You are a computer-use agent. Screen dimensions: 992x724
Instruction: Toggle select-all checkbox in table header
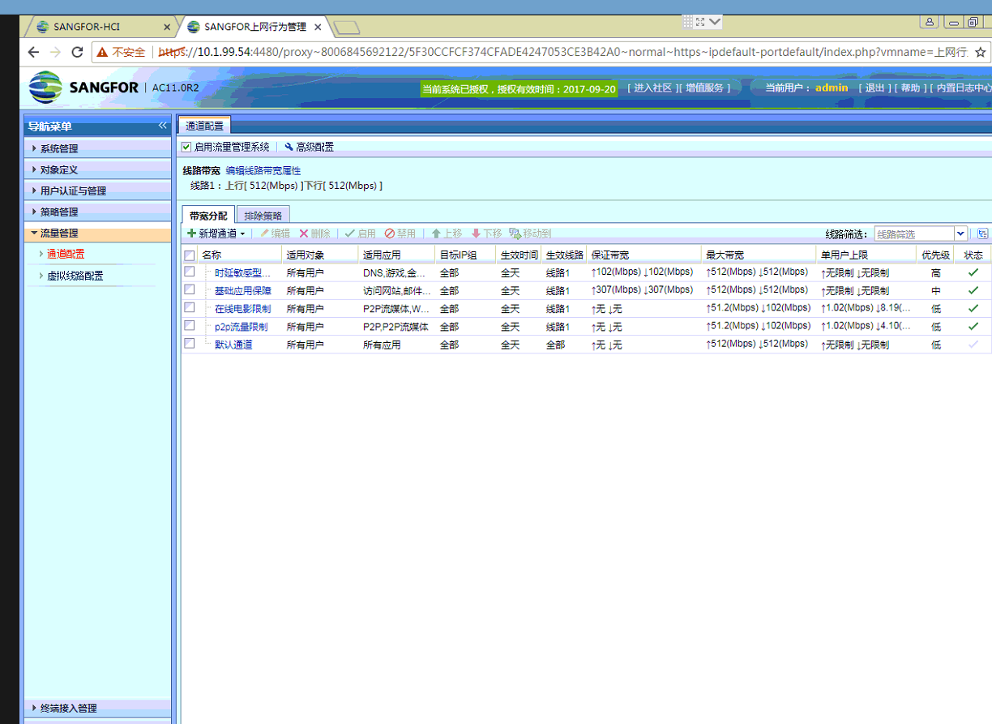(190, 255)
